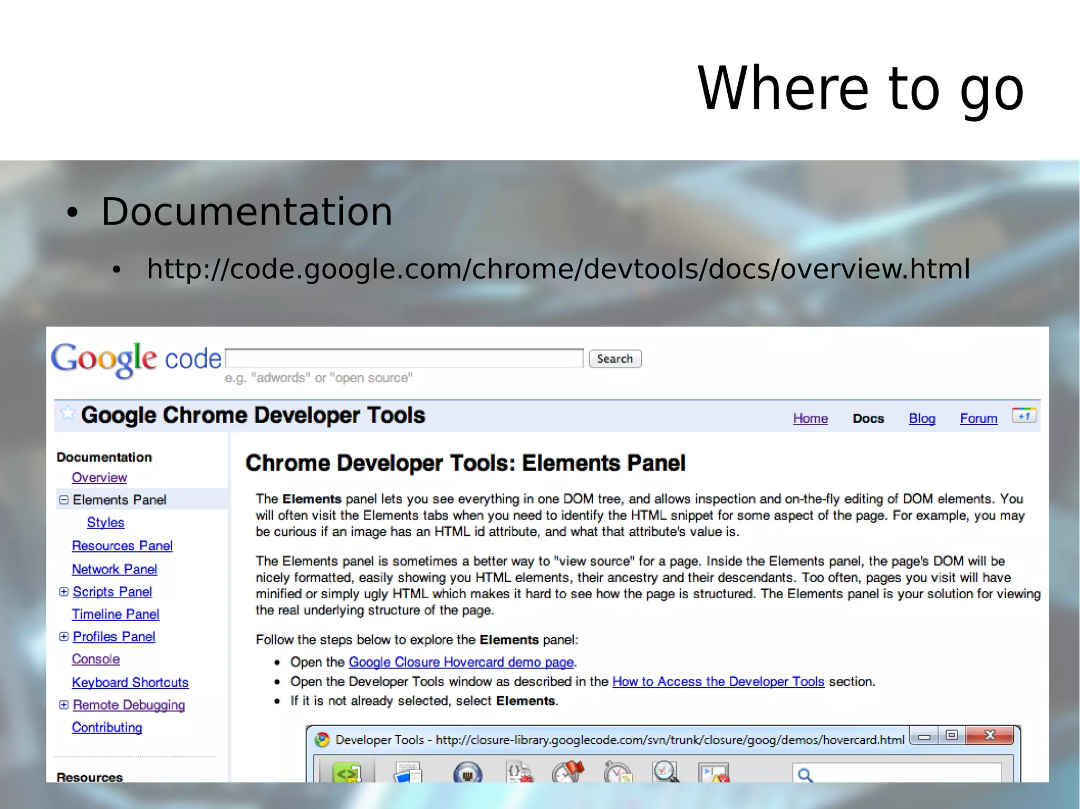Screen dimensions: 1080x809
Task: Focus the Google code search field
Action: (404, 358)
